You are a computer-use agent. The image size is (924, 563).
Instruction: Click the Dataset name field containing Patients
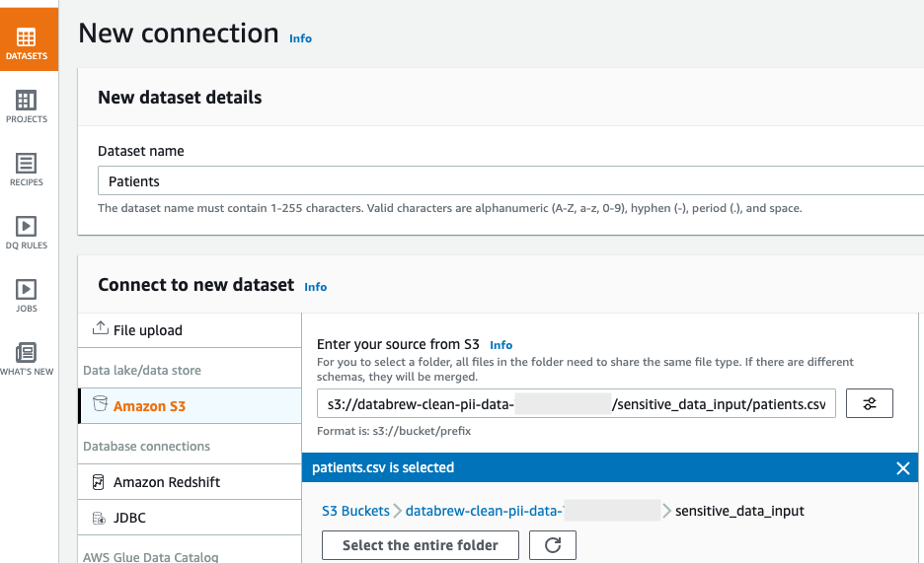point(510,180)
